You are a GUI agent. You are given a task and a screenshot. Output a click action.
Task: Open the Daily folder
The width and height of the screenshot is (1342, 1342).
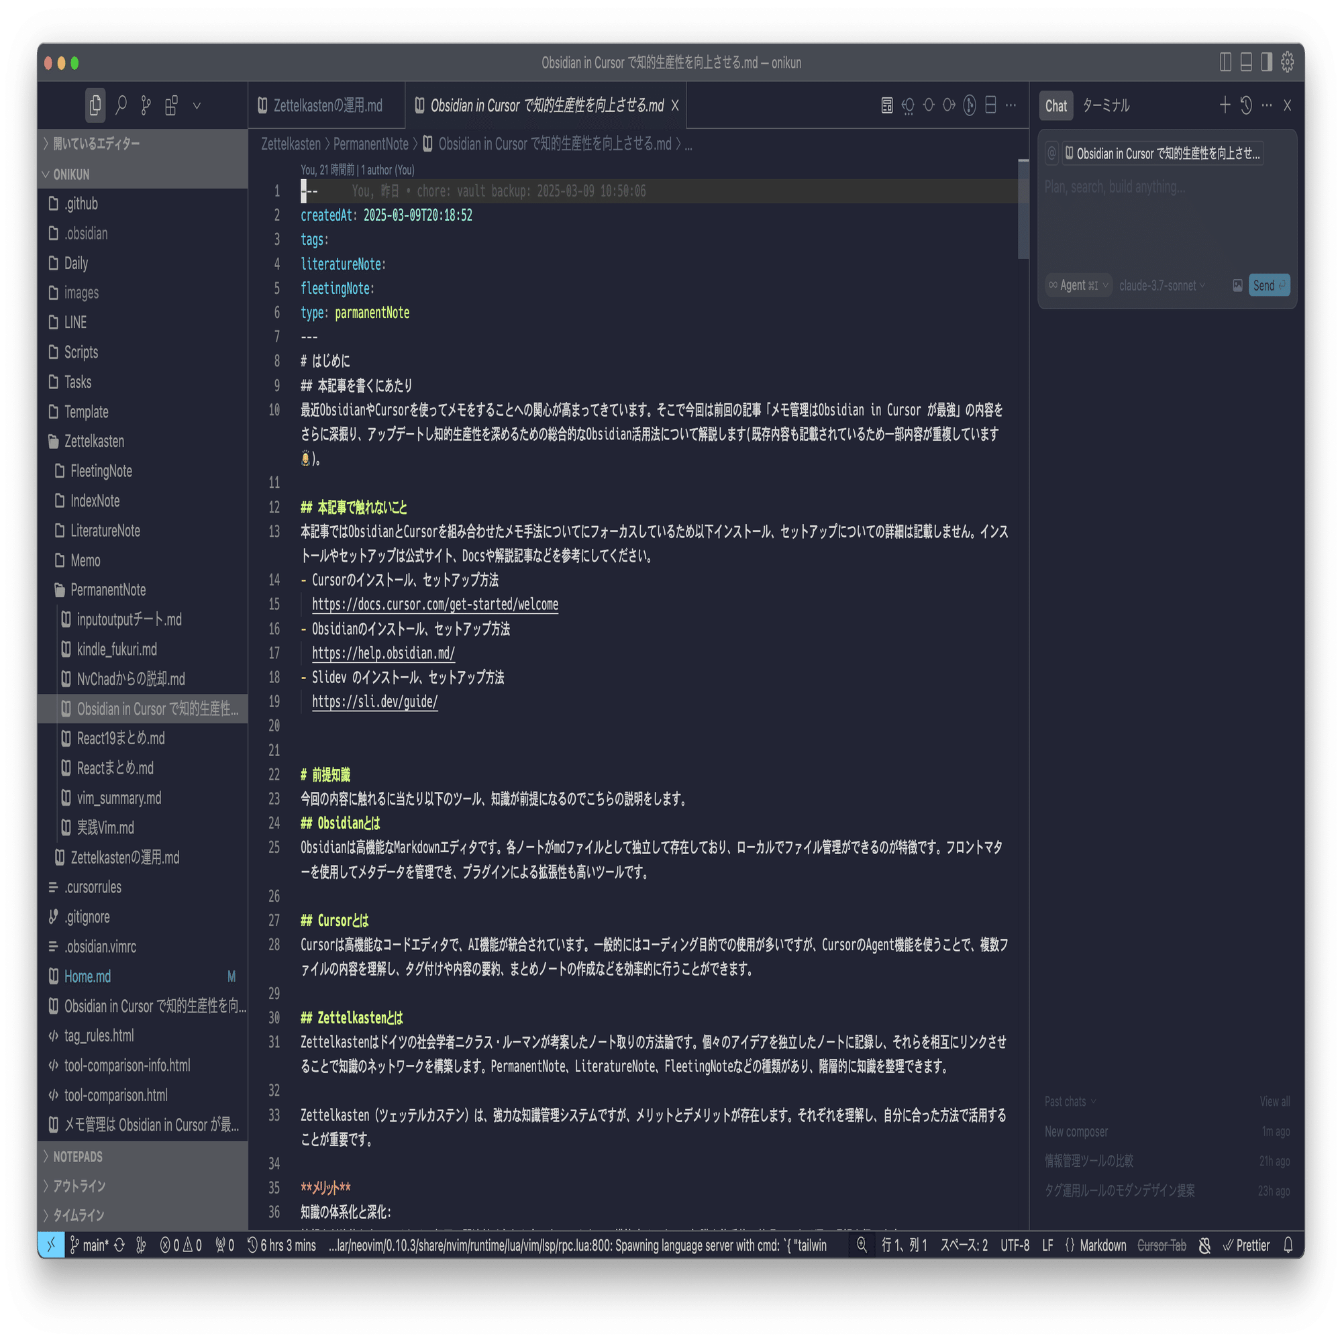(x=142, y=263)
